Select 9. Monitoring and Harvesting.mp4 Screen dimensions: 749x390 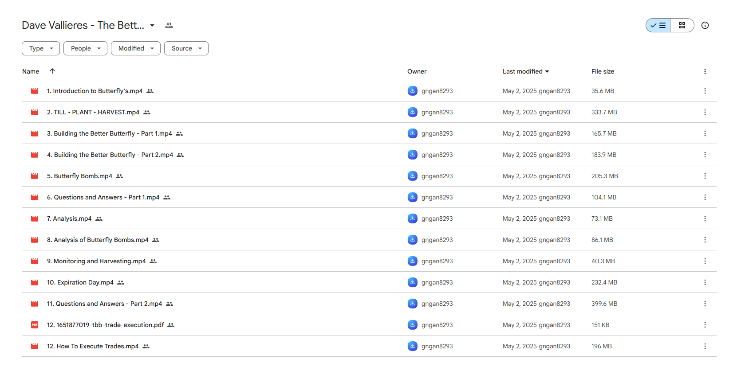(96, 261)
